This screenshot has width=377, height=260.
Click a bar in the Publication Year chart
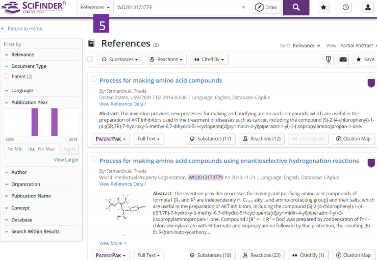click(x=35, y=122)
